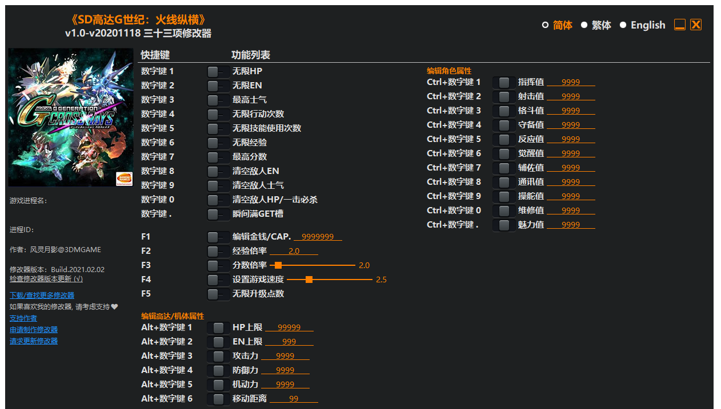Click 检查修改器版本更新 link
Screen dimensions: 721x409
[x=46, y=279]
